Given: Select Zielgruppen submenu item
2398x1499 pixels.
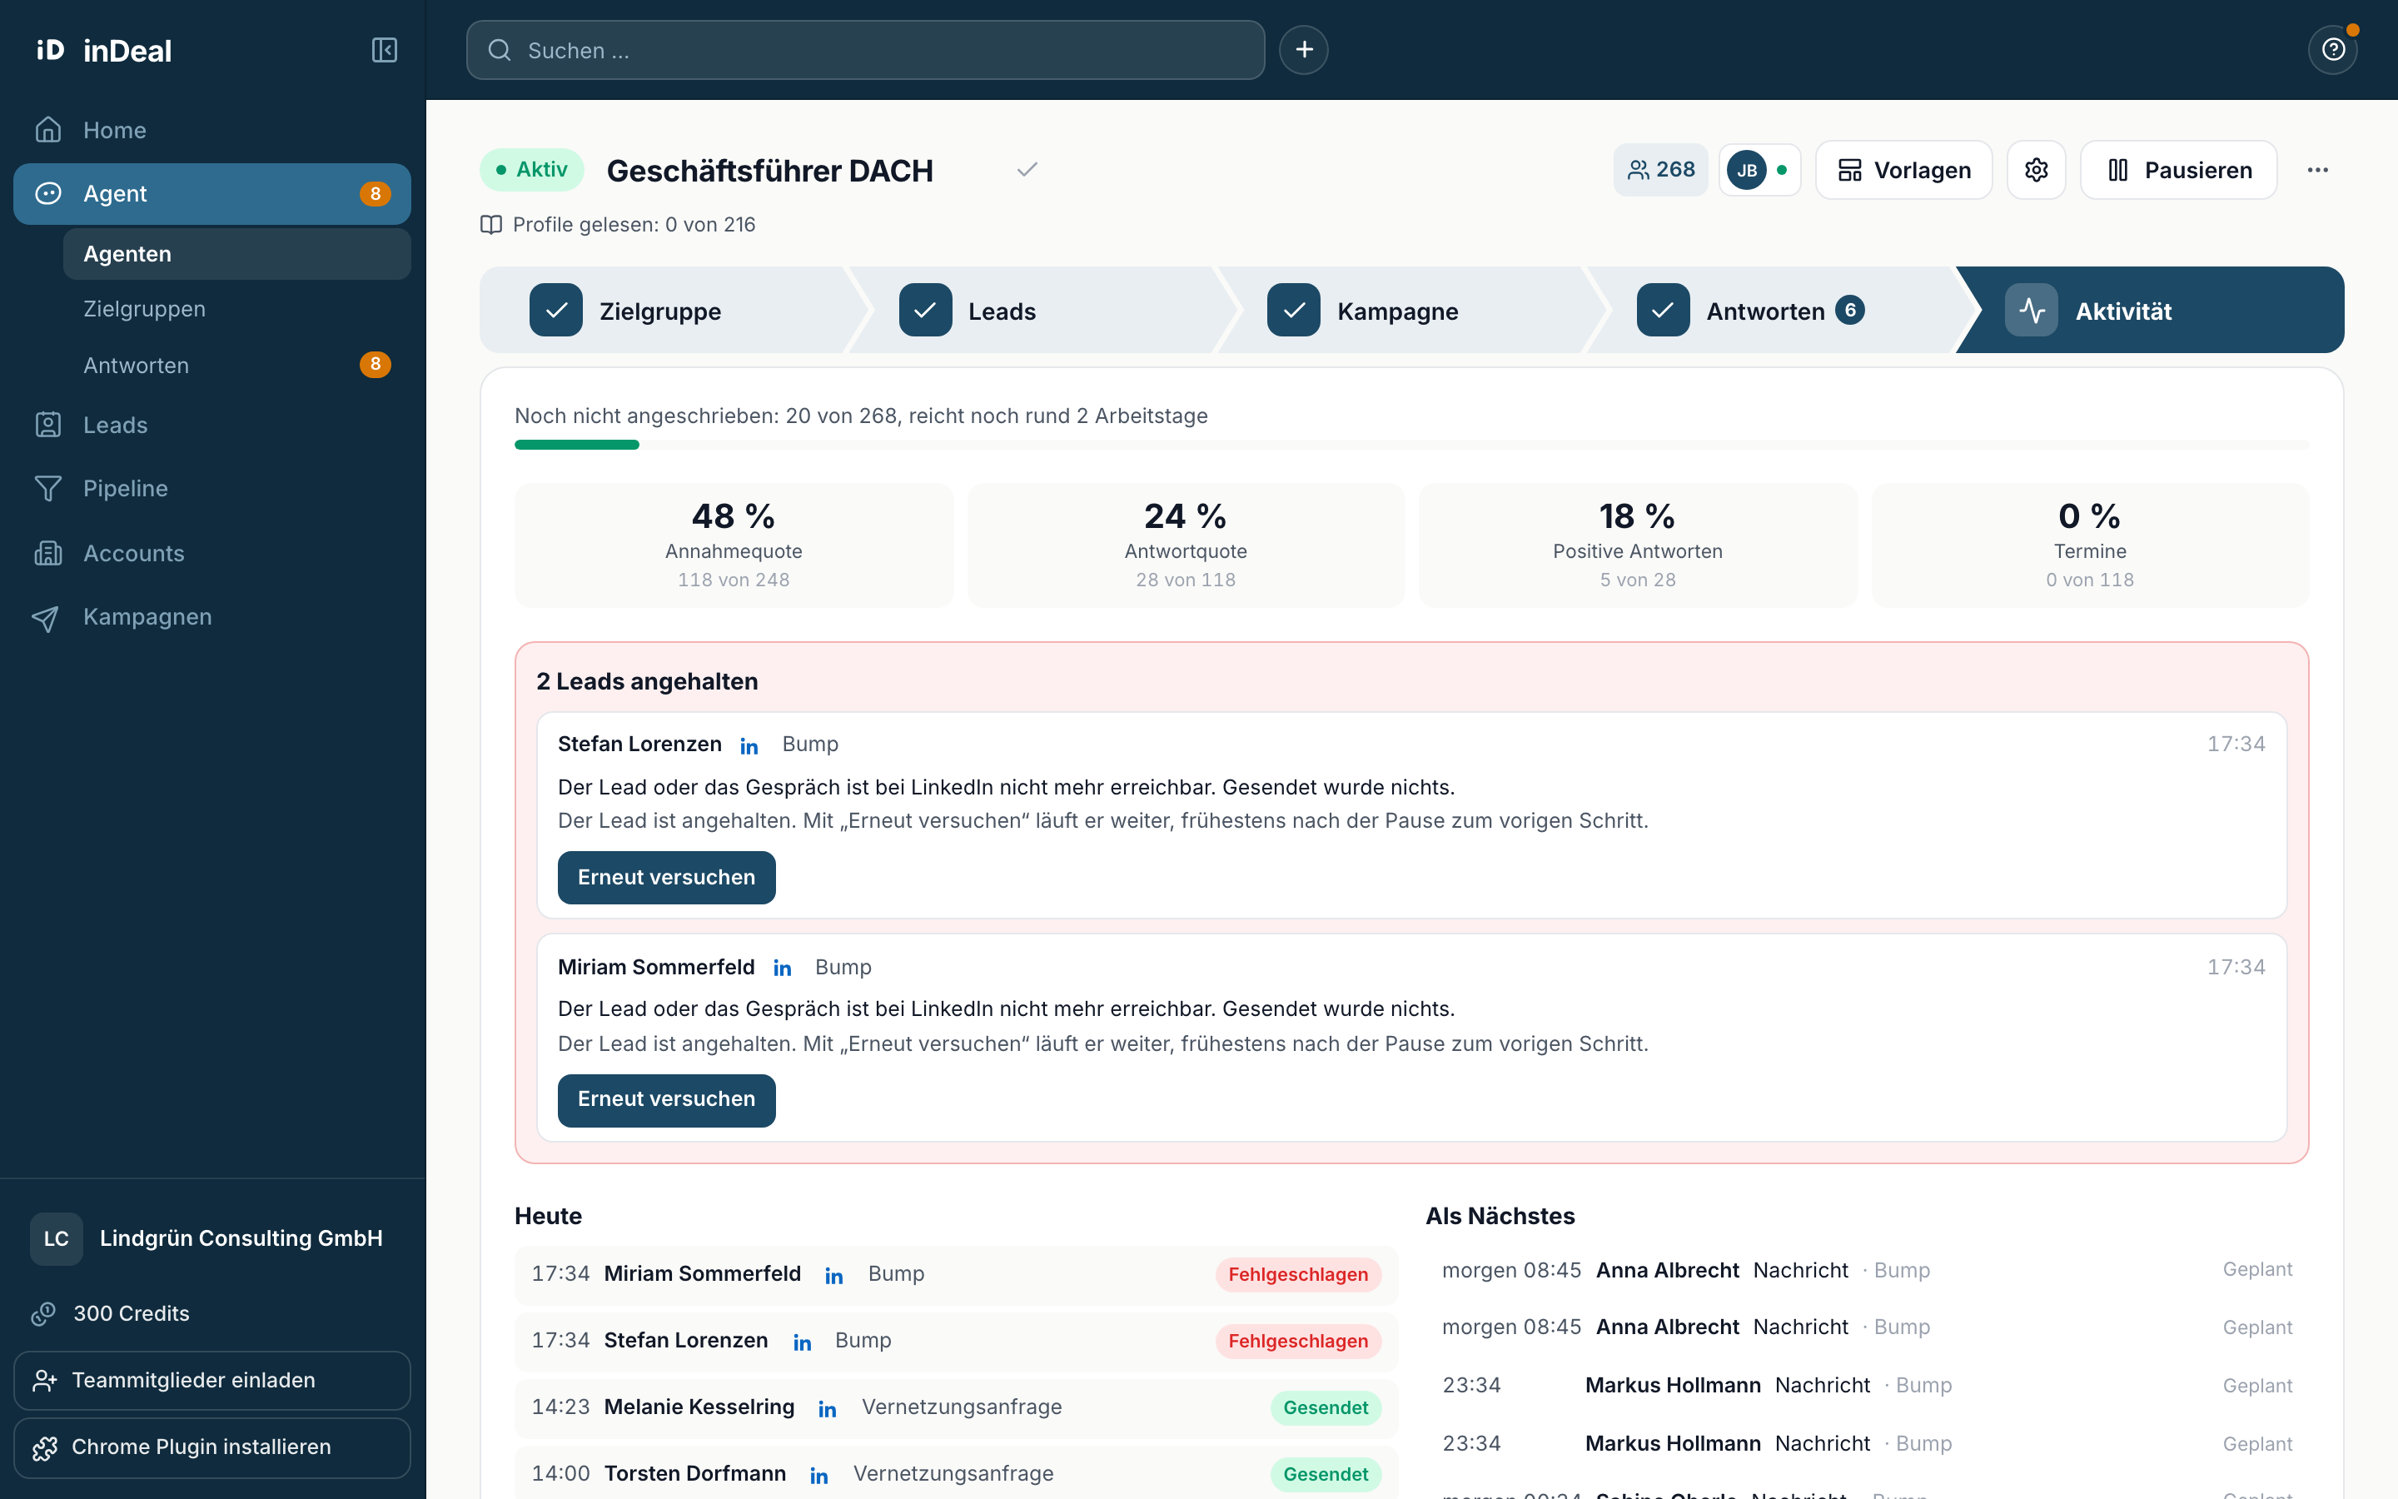Looking at the screenshot, I should (236, 308).
